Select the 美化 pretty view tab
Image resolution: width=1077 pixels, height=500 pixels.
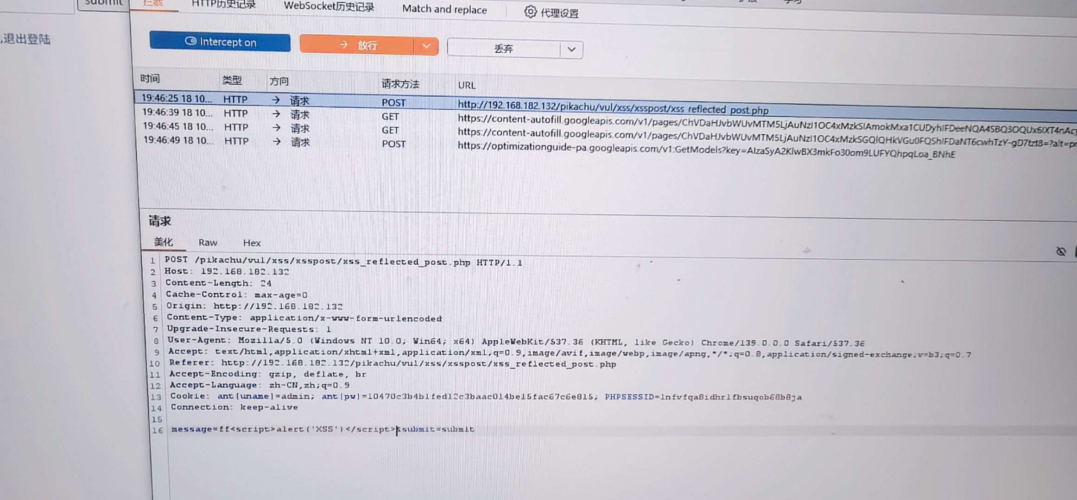[x=163, y=242]
